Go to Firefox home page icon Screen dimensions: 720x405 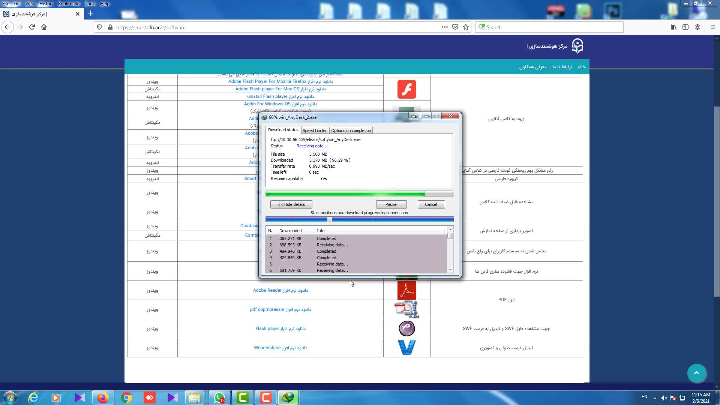[x=44, y=27]
